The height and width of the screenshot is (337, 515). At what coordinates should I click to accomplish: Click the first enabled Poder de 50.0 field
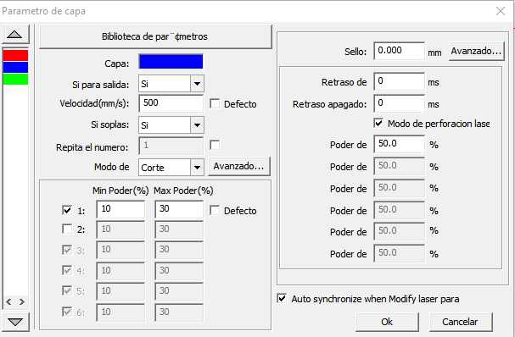(399, 144)
